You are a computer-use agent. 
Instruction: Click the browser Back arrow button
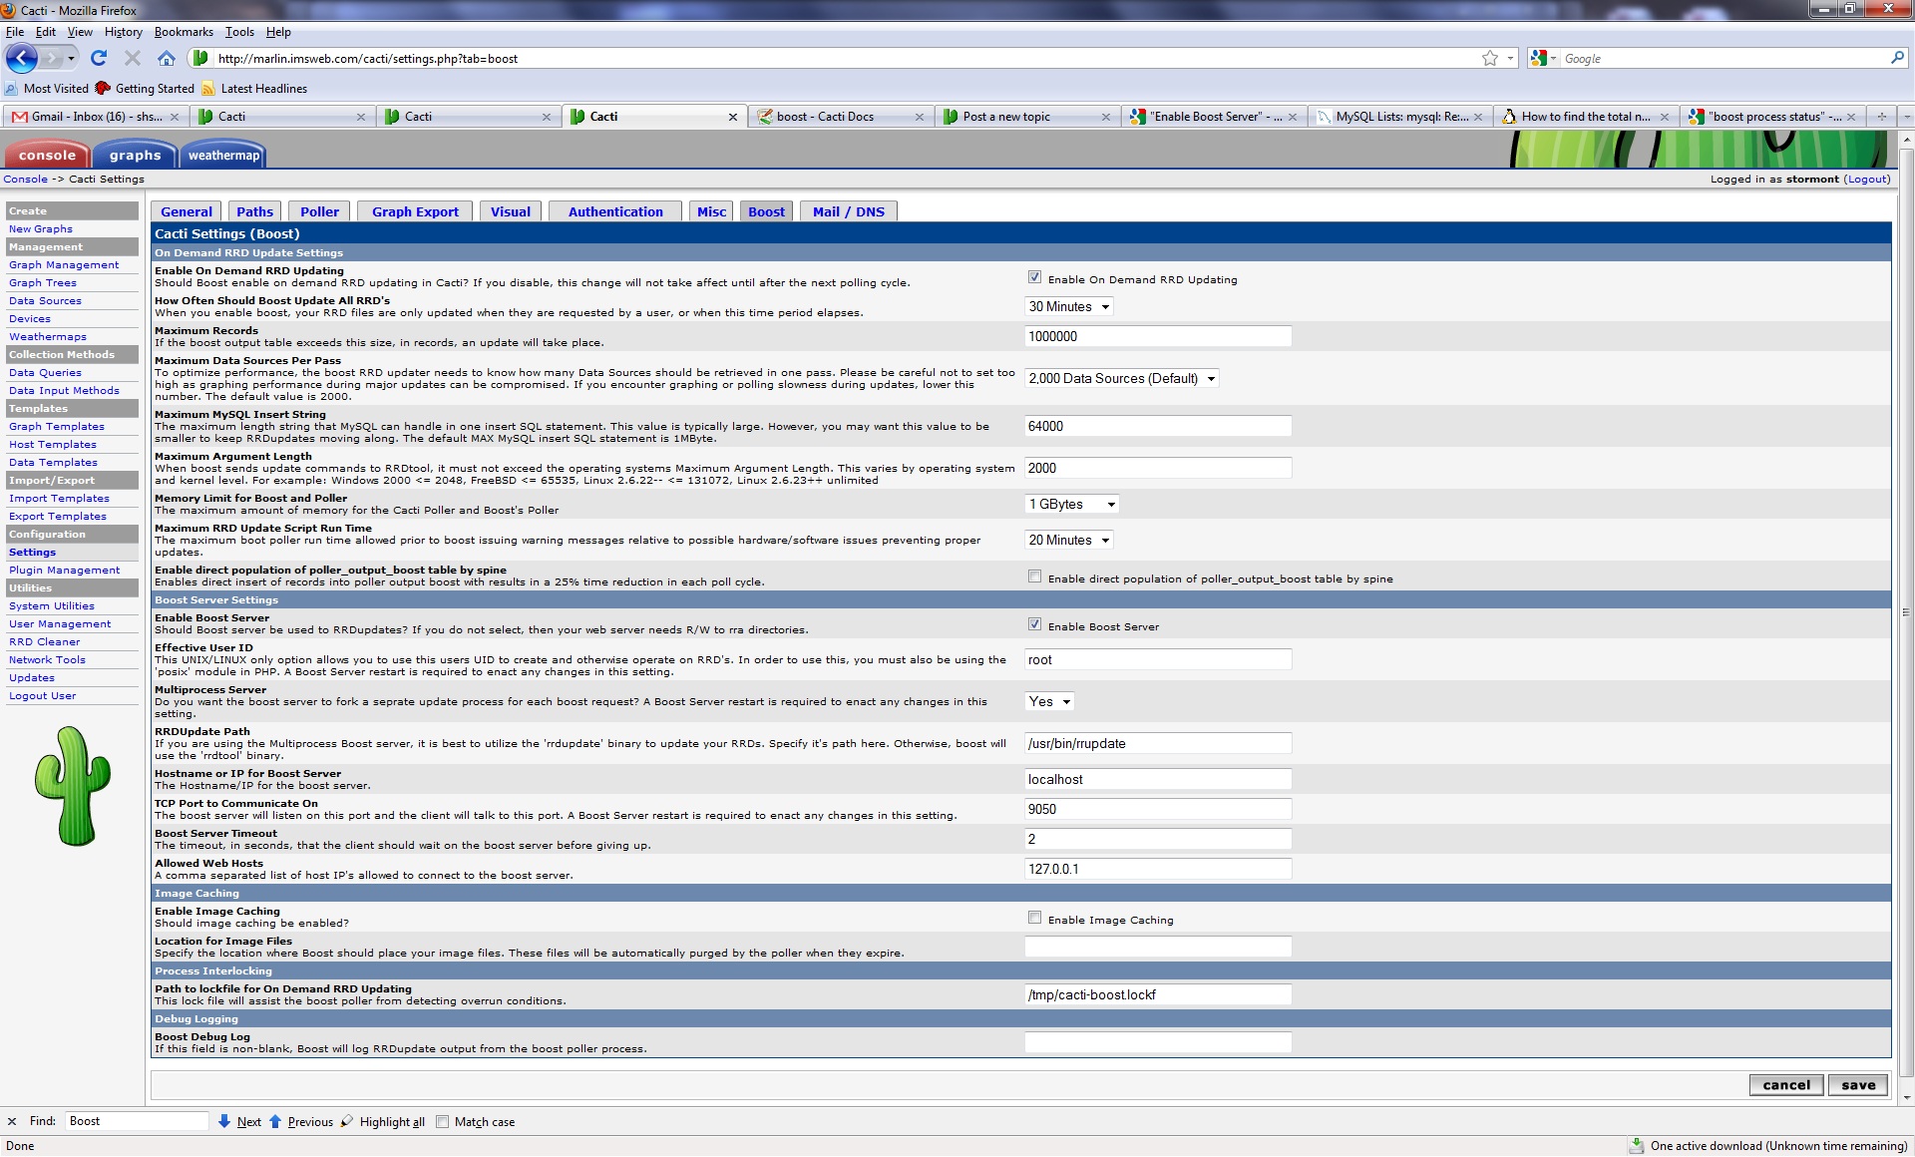click(x=22, y=58)
